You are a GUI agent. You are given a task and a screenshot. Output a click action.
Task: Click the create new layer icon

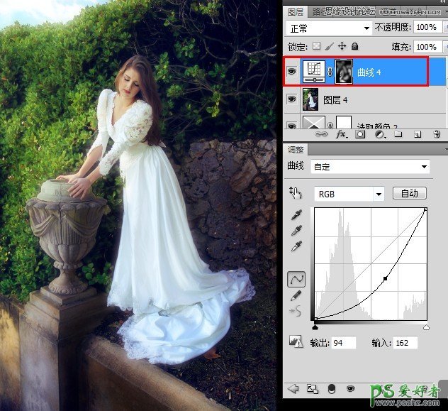pyautogui.click(x=418, y=133)
